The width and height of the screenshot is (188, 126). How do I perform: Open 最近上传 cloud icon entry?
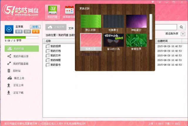9,78
